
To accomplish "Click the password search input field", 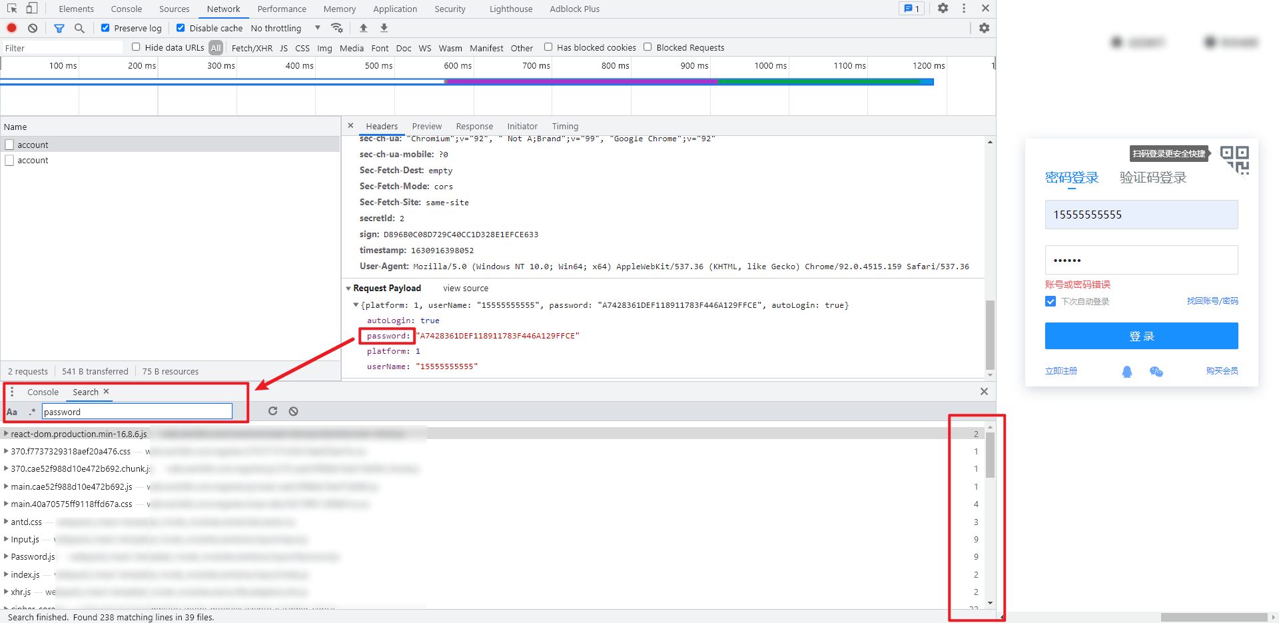I will click(137, 412).
